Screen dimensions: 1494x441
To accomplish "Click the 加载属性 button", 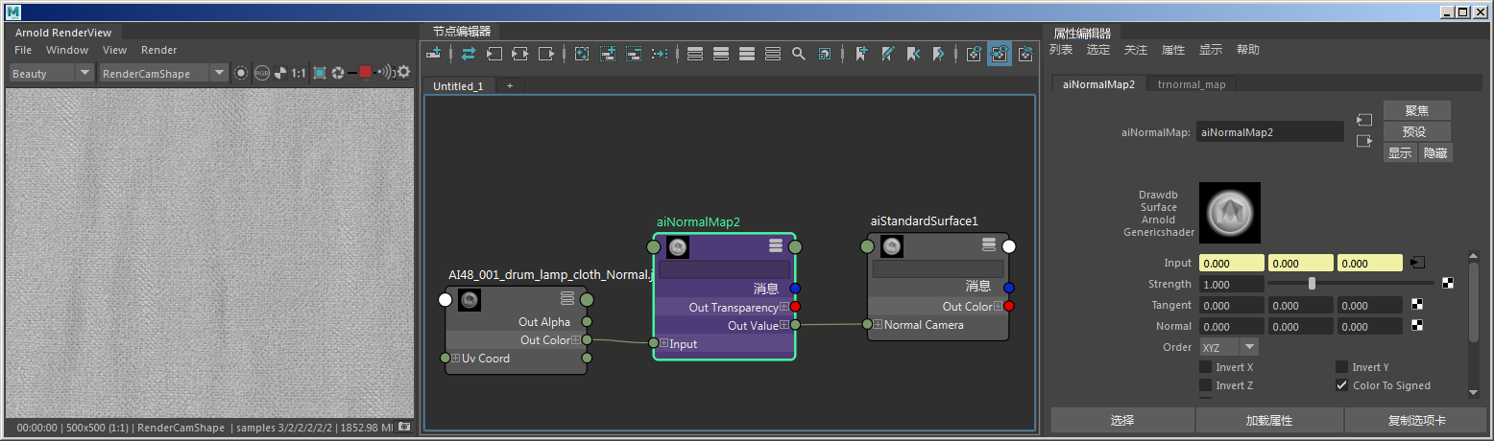I will (1268, 420).
